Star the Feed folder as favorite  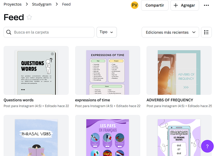pos(29,17)
